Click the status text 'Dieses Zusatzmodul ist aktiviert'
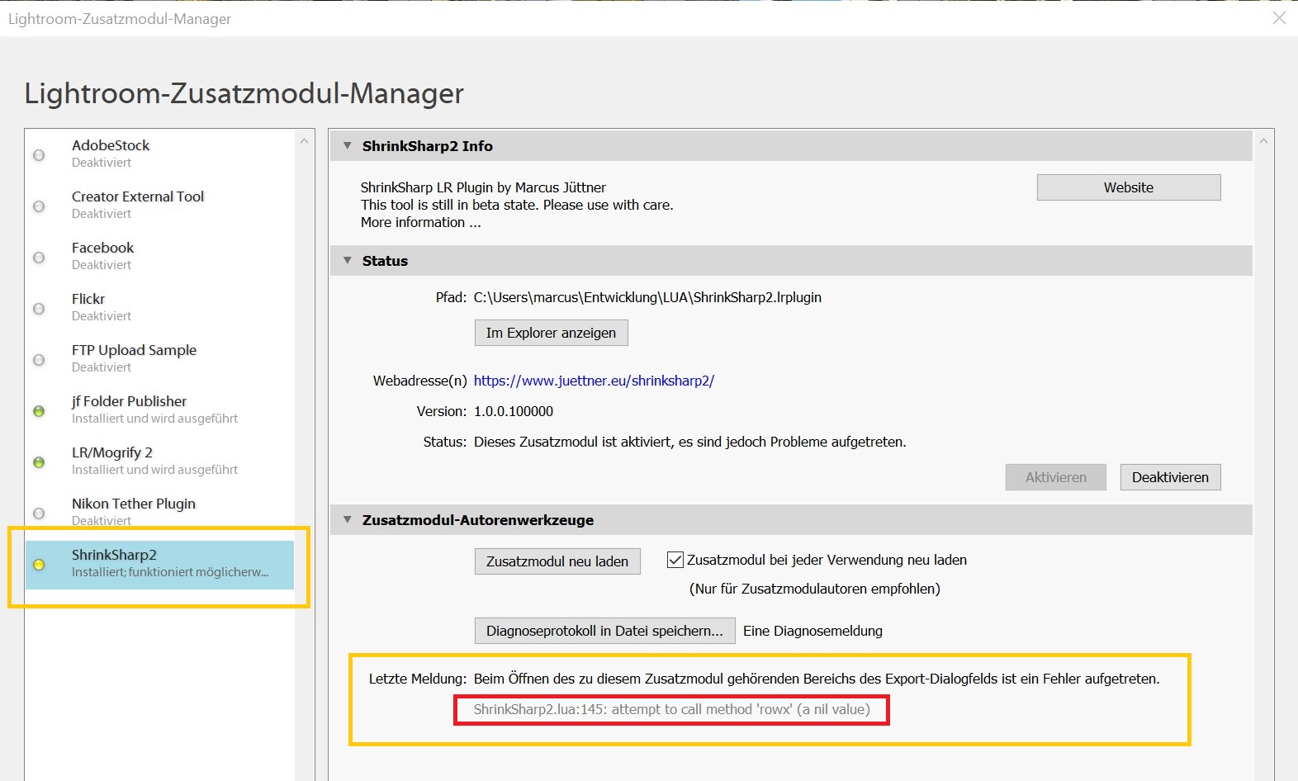This screenshot has width=1298, height=781. (x=689, y=442)
